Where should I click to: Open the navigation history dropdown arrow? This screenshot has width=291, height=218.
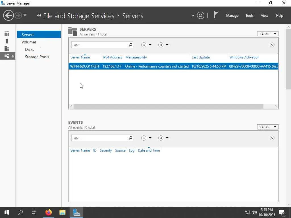pos(25,15)
